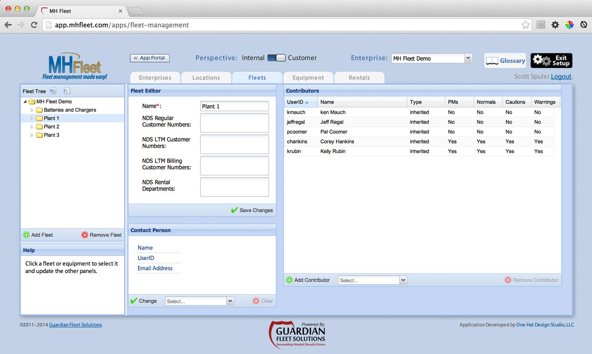Click the green checkmark beside Change
The height and width of the screenshot is (354, 592).
(x=134, y=301)
